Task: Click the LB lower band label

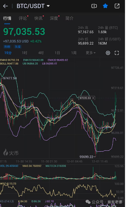Action: click(49, 63)
